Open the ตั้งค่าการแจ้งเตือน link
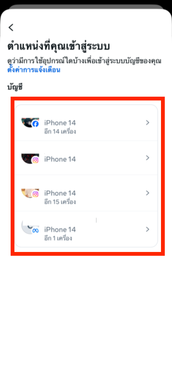The width and height of the screenshot is (172, 373). pyautogui.click(x=34, y=70)
